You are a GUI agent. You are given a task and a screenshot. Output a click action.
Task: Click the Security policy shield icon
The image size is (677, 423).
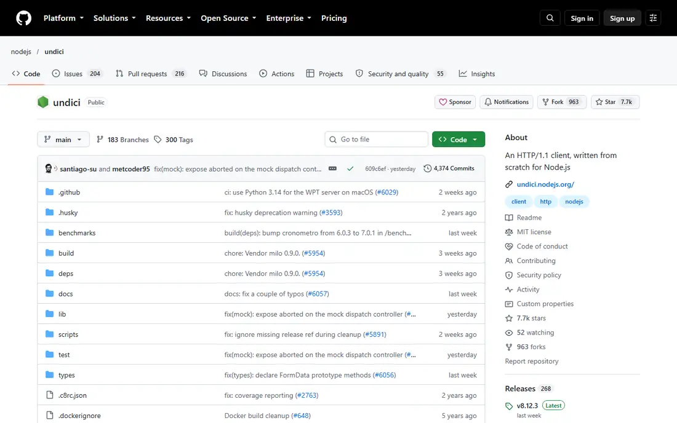tap(509, 275)
